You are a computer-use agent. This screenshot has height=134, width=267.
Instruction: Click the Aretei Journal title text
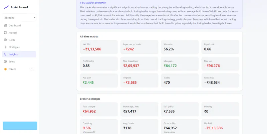[19, 7]
